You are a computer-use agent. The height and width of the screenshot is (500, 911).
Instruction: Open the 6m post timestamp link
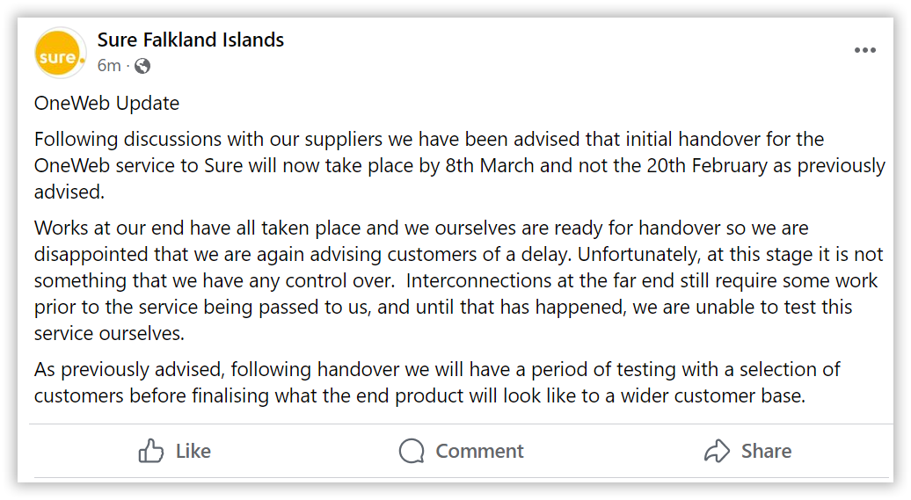click(109, 66)
